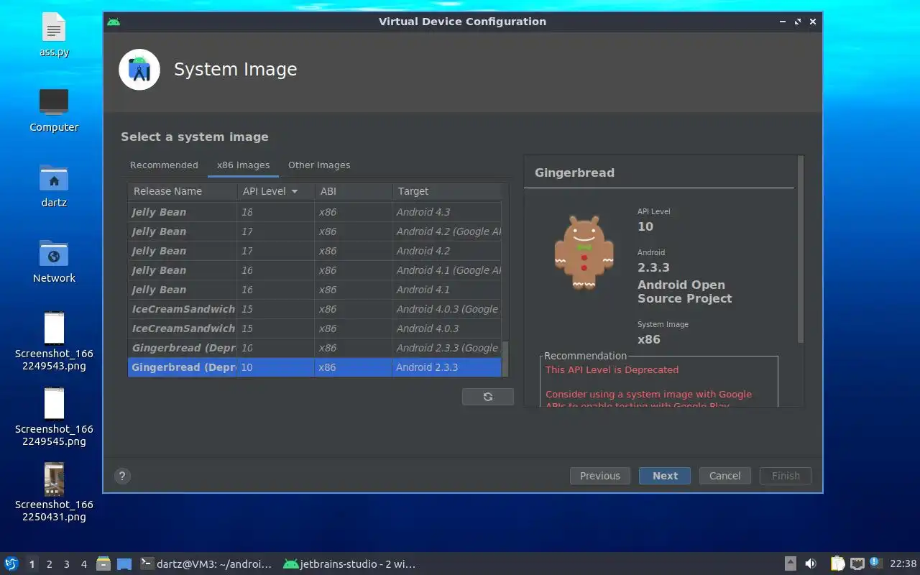
Task: Open the taskbar start menu icon
Action: [x=11, y=564]
